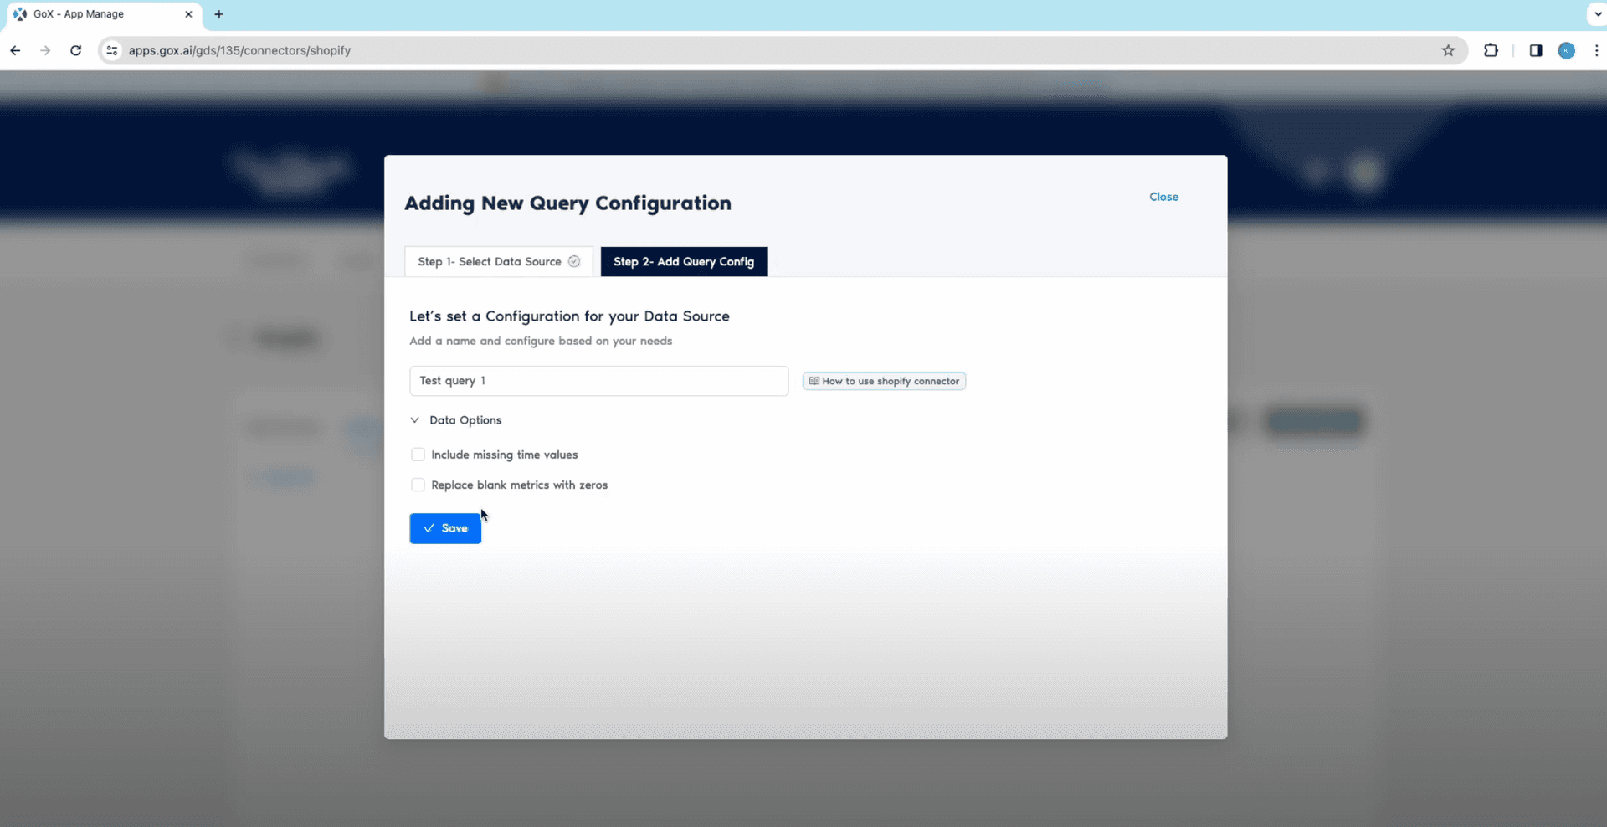1607x827 pixels.
Task: Click Close link on the dialog
Action: click(x=1163, y=197)
